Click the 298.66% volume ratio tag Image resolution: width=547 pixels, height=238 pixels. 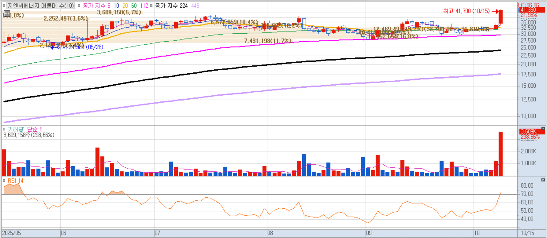tap(530, 137)
